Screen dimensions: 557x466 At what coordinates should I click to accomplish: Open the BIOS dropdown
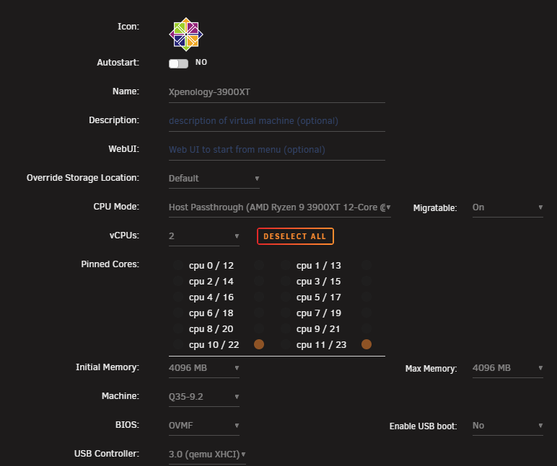[204, 426]
